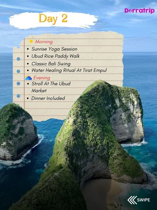Click the SWIPE text label
This screenshot has height=210, width=157.
point(144,200)
